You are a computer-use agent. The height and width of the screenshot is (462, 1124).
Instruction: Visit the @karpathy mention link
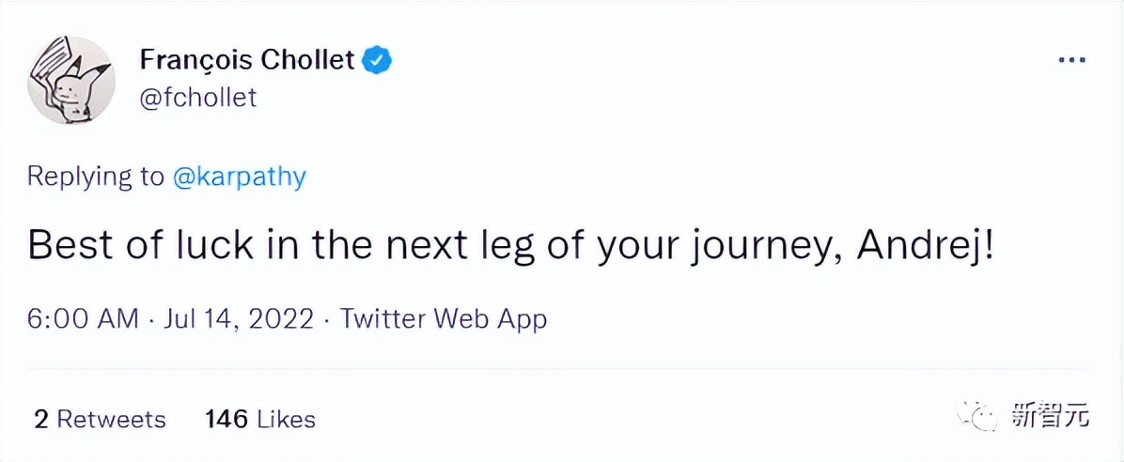pyautogui.click(x=240, y=177)
